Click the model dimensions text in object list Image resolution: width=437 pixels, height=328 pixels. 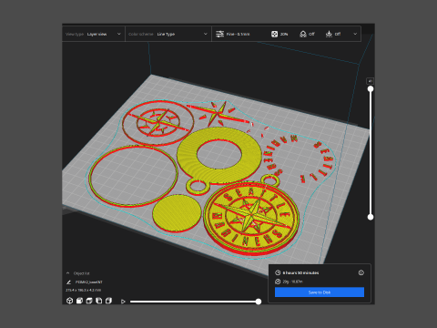coord(84,290)
